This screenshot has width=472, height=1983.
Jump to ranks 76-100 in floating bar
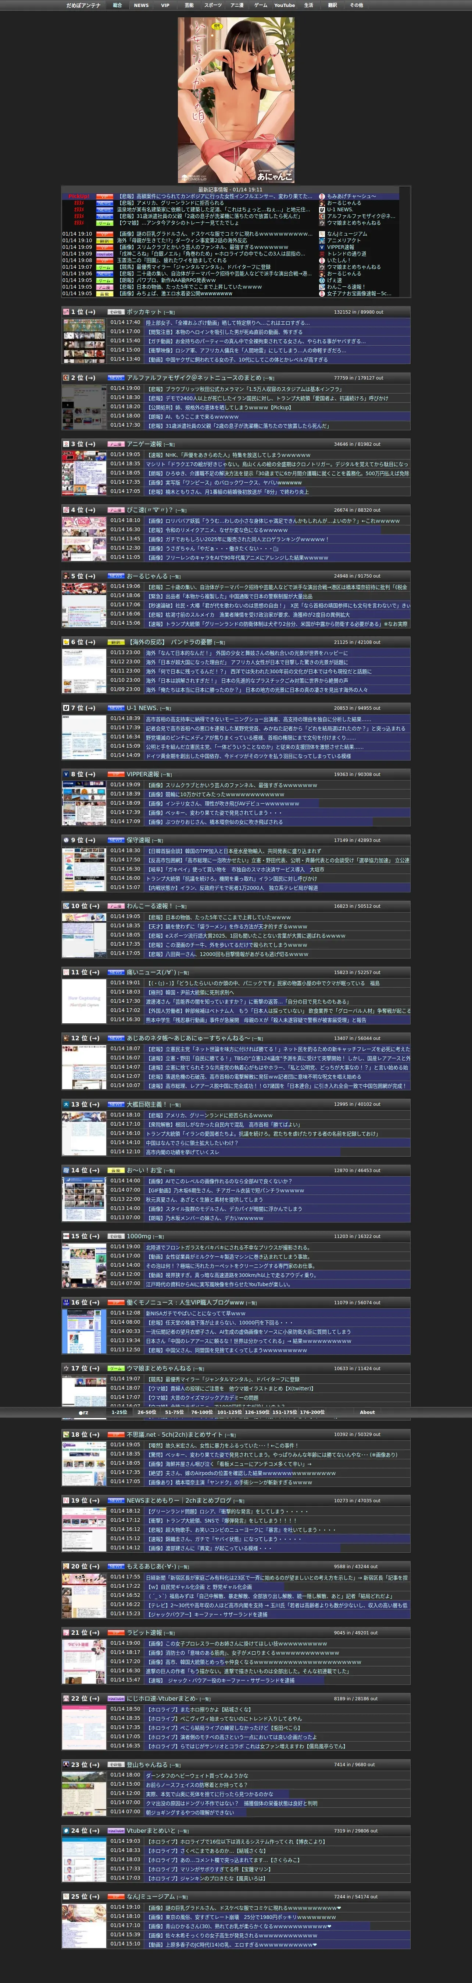coord(202,1412)
